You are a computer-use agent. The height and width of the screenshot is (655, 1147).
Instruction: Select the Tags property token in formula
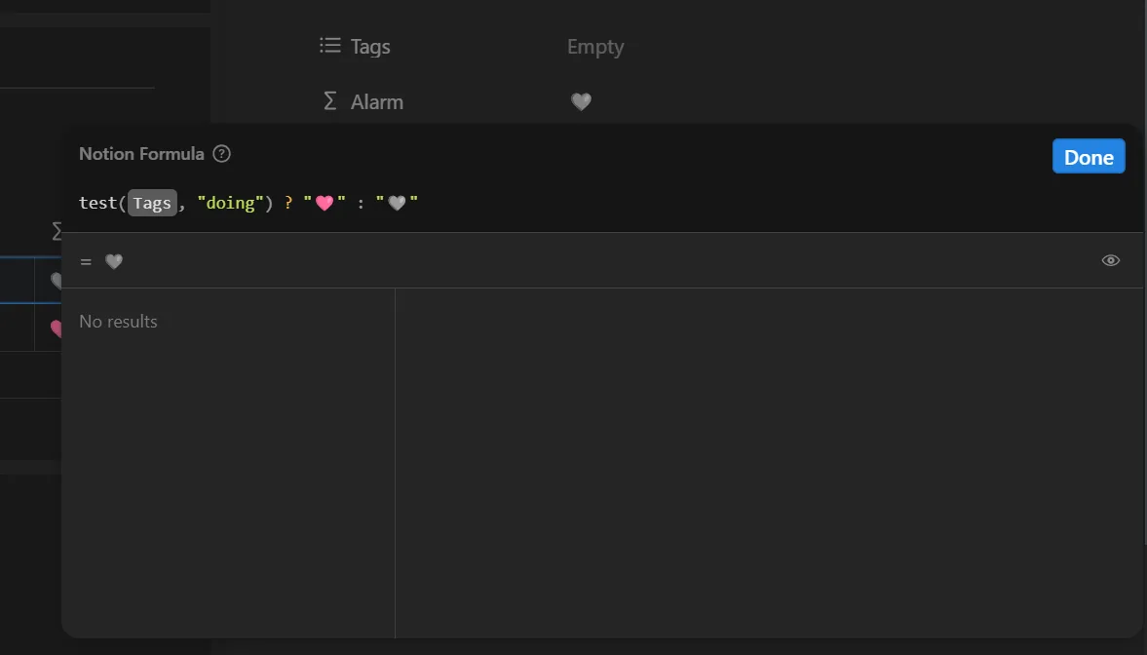[152, 203]
